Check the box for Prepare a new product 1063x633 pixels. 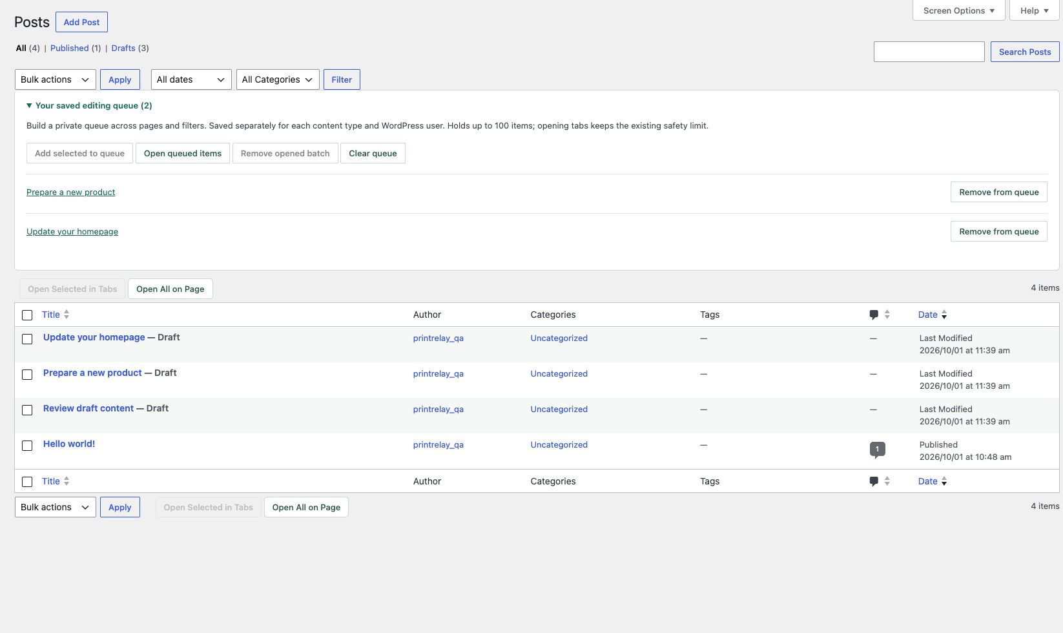pos(27,375)
